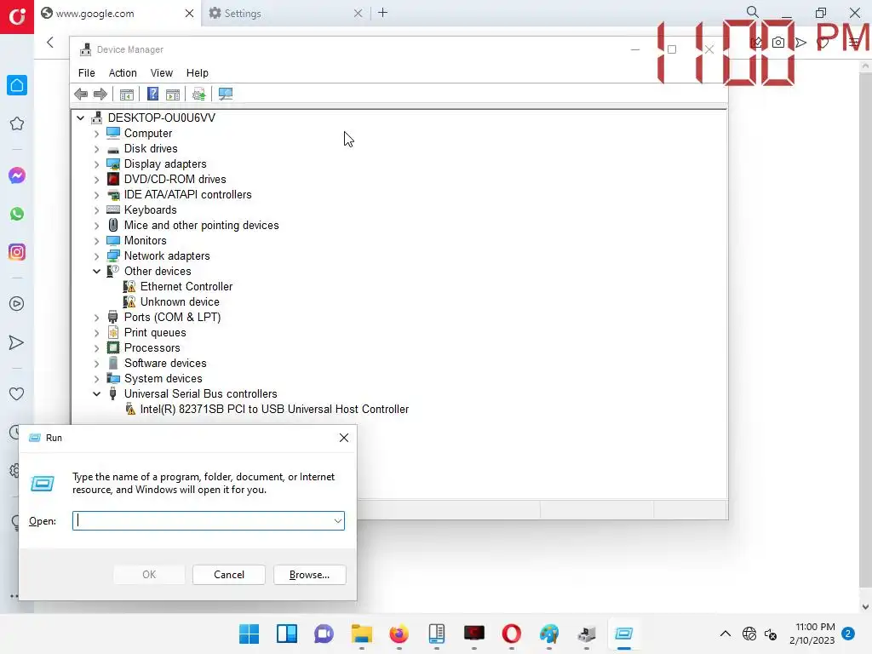The width and height of the screenshot is (872, 654).
Task: Click the taskbar clock 11:00 PM
Action: click(x=815, y=628)
